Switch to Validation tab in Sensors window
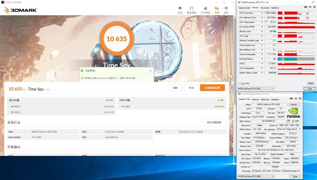The height and width of the screenshot is (180, 317). pos(275,8)
